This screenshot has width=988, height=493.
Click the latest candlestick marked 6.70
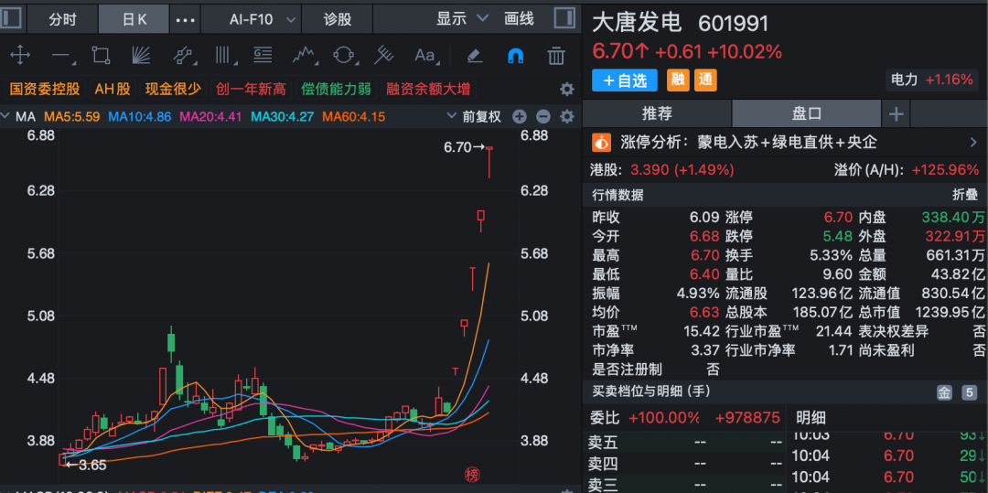(489, 163)
